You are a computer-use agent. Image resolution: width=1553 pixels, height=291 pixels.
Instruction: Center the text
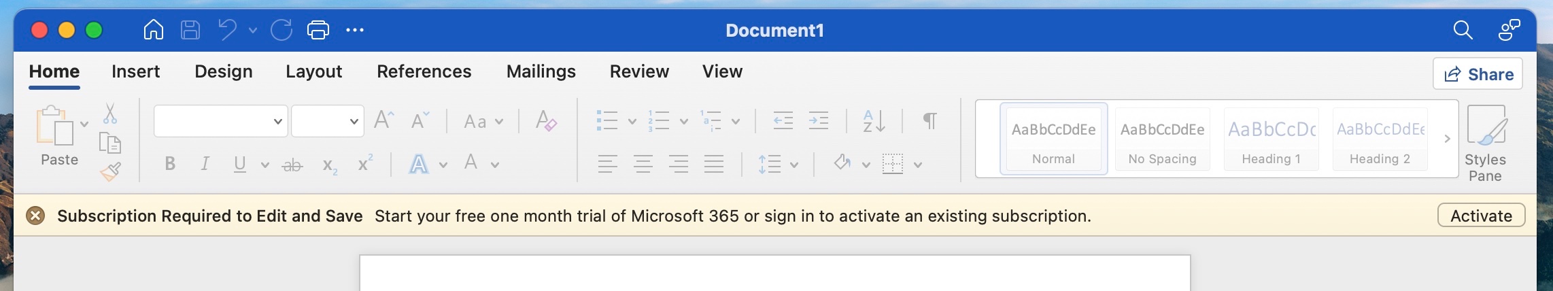click(x=643, y=164)
